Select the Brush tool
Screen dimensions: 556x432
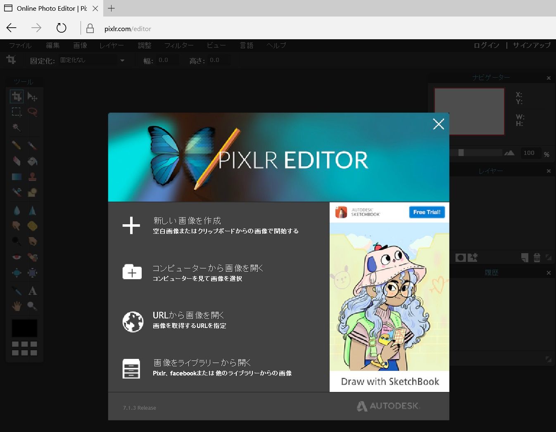pos(32,145)
